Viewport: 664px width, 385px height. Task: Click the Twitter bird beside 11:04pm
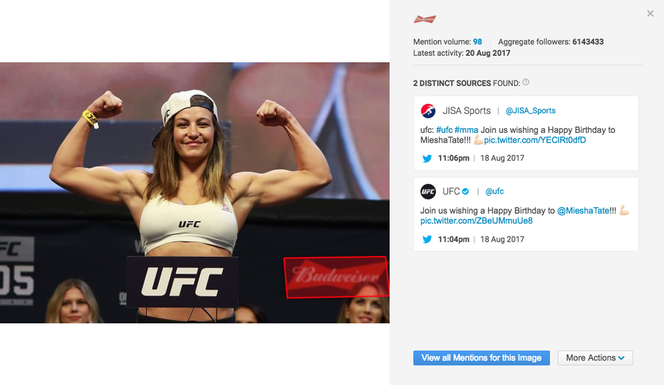point(427,239)
